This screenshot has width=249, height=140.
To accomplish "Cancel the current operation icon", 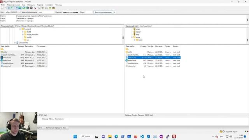I will coord(31,8).
